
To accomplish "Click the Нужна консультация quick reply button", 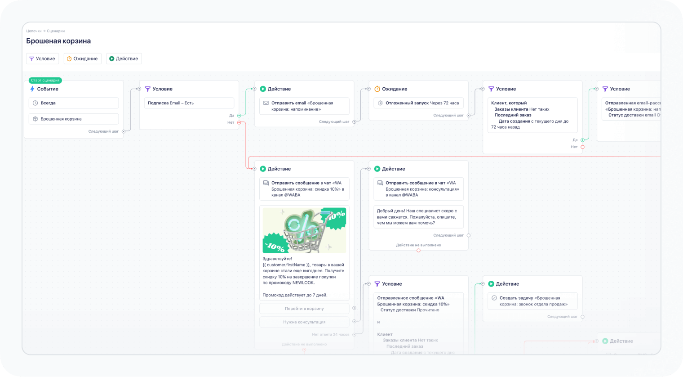I will (x=304, y=322).
